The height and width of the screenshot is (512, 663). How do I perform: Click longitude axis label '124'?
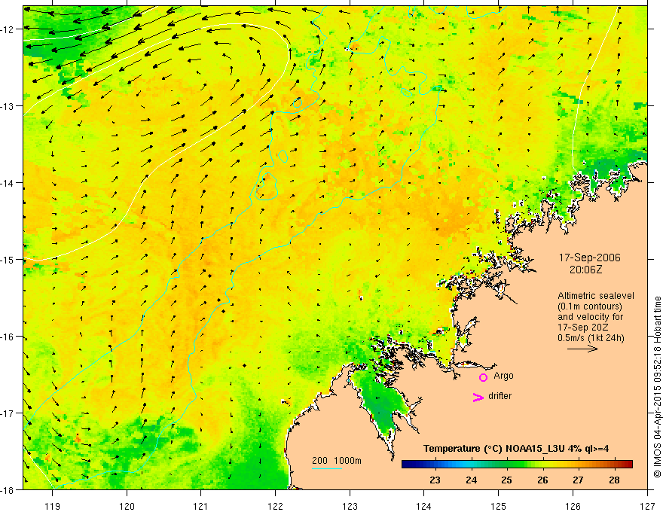click(x=424, y=506)
